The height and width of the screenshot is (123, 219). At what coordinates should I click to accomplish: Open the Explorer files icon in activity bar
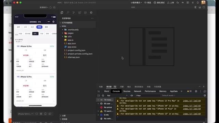62,13
